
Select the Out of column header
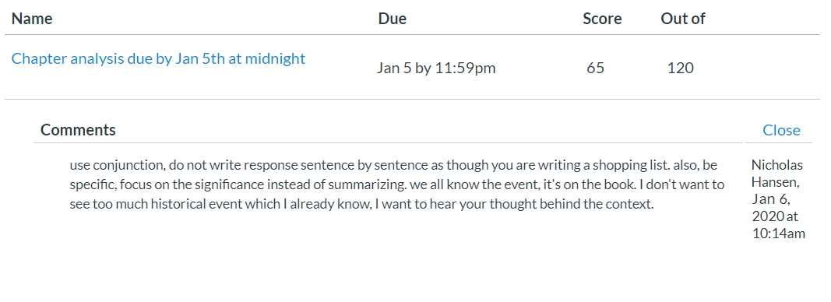tap(682, 19)
